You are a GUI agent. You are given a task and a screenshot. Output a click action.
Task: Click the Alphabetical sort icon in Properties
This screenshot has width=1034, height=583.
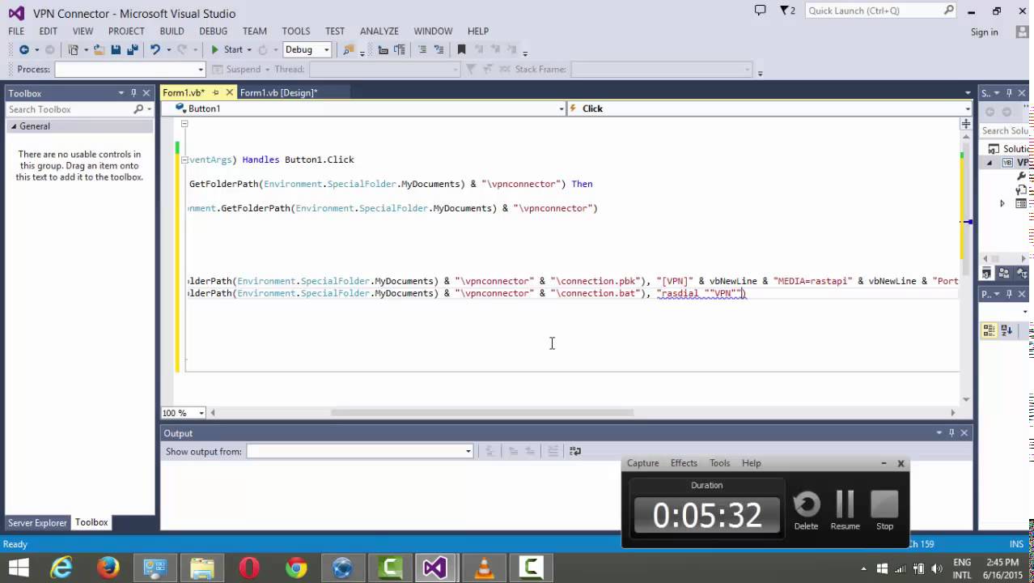coord(1006,330)
